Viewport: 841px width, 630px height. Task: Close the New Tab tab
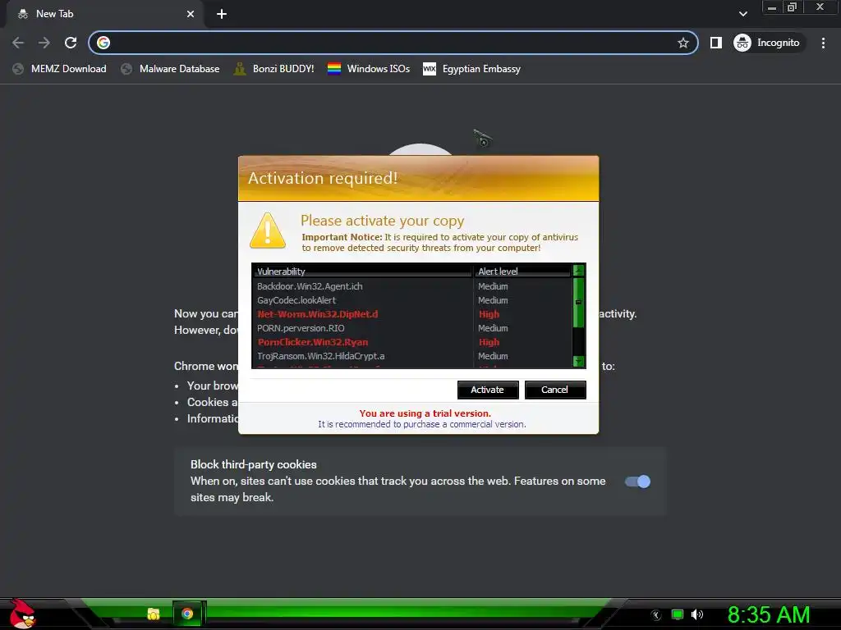tap(191, 14)
